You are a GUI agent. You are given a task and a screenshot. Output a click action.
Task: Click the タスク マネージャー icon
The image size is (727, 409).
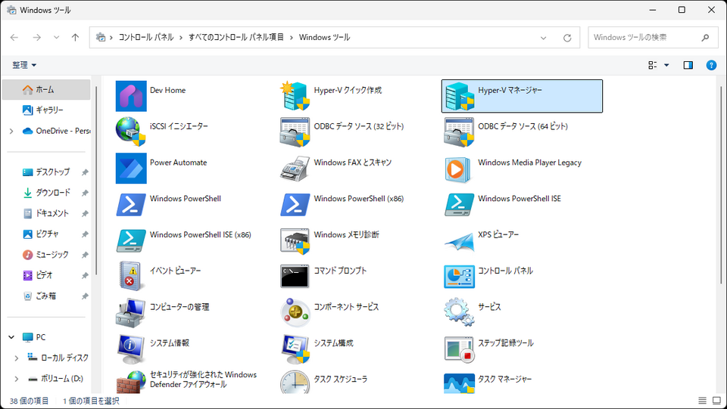click(459, 383)
